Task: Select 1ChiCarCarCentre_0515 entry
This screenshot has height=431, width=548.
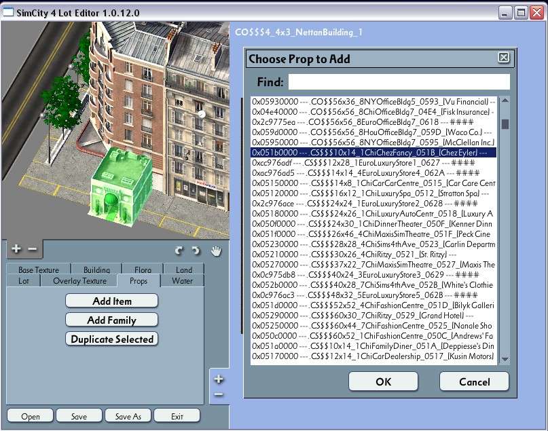Action: 373,183
